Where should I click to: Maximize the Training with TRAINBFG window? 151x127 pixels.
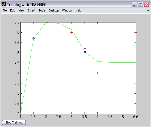coord(140,5)
